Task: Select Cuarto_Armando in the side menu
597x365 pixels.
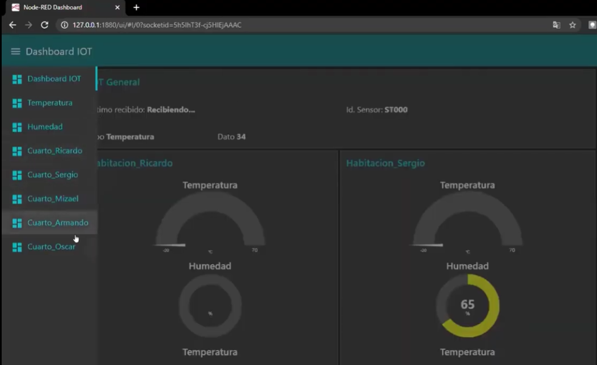Action: point(49,223)
